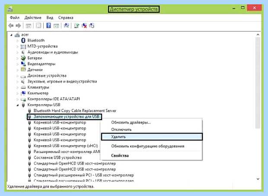Click the Uninstall device red X icon
This screenshot has height=196, width=268.
tap(84, 26)
